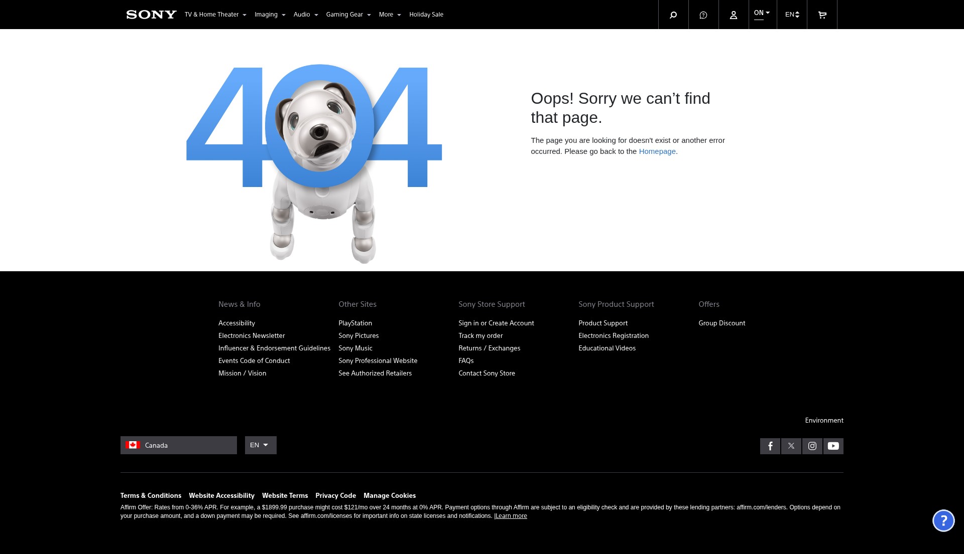Open Sony Pictures link
Image resolution: width=964 pixels, height=554 pixels.
358,336
